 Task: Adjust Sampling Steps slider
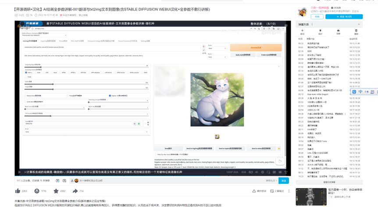click(x=41, y=67)
